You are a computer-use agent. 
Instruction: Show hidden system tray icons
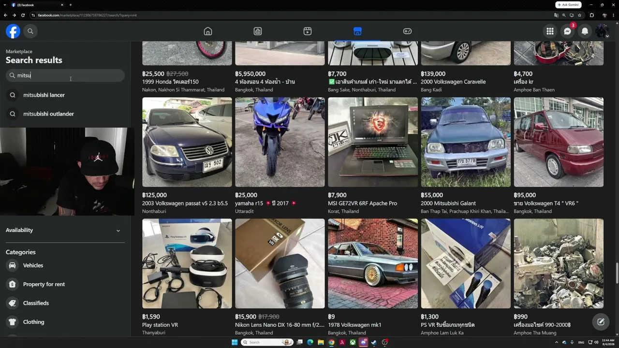point(557,342)
